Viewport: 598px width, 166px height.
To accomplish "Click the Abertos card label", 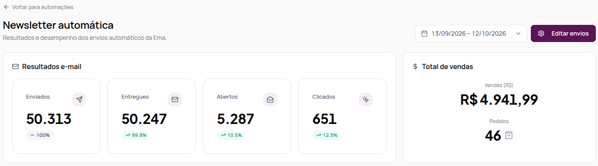I will click(227, 97).
